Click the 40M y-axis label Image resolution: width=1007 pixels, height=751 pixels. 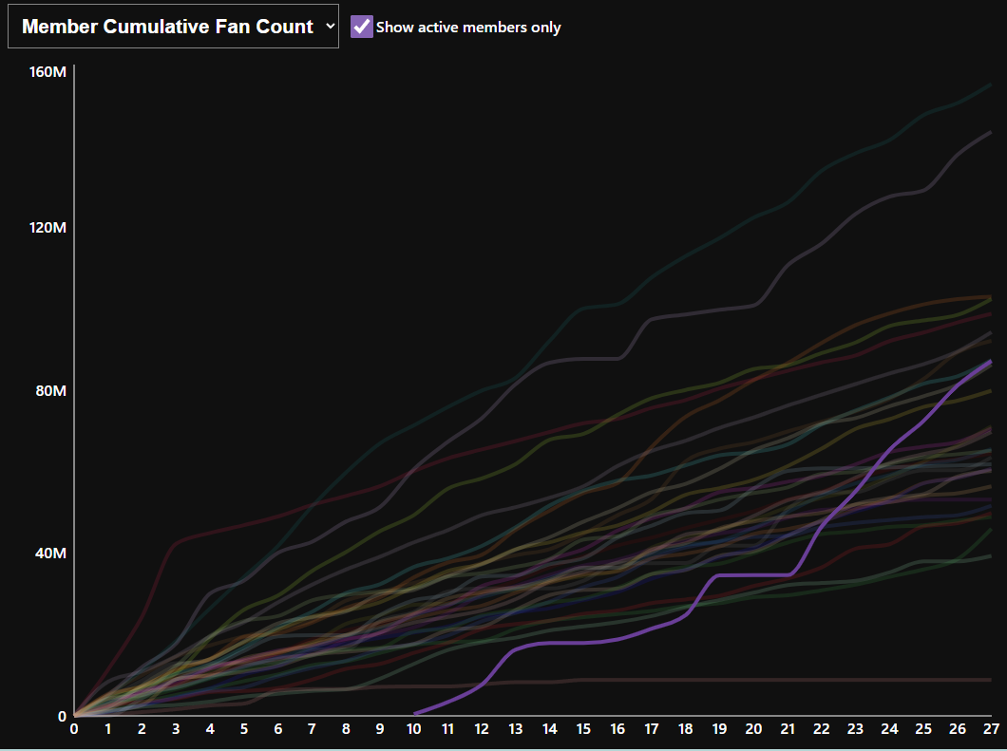(x=50, y=553)
